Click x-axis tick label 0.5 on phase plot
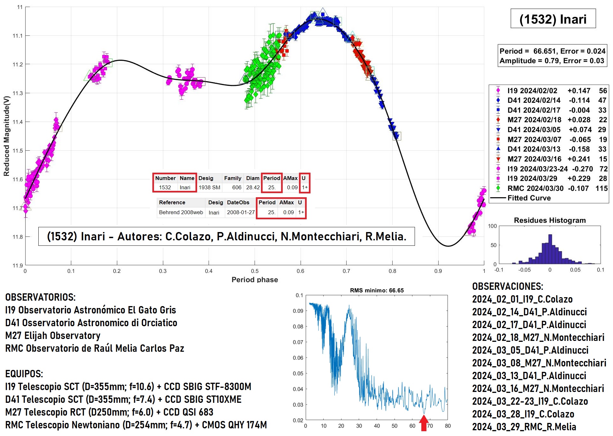Viewport: 613px width, 436px height. pos(255,271)
